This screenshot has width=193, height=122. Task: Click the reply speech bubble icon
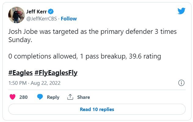tap(40, 97)
